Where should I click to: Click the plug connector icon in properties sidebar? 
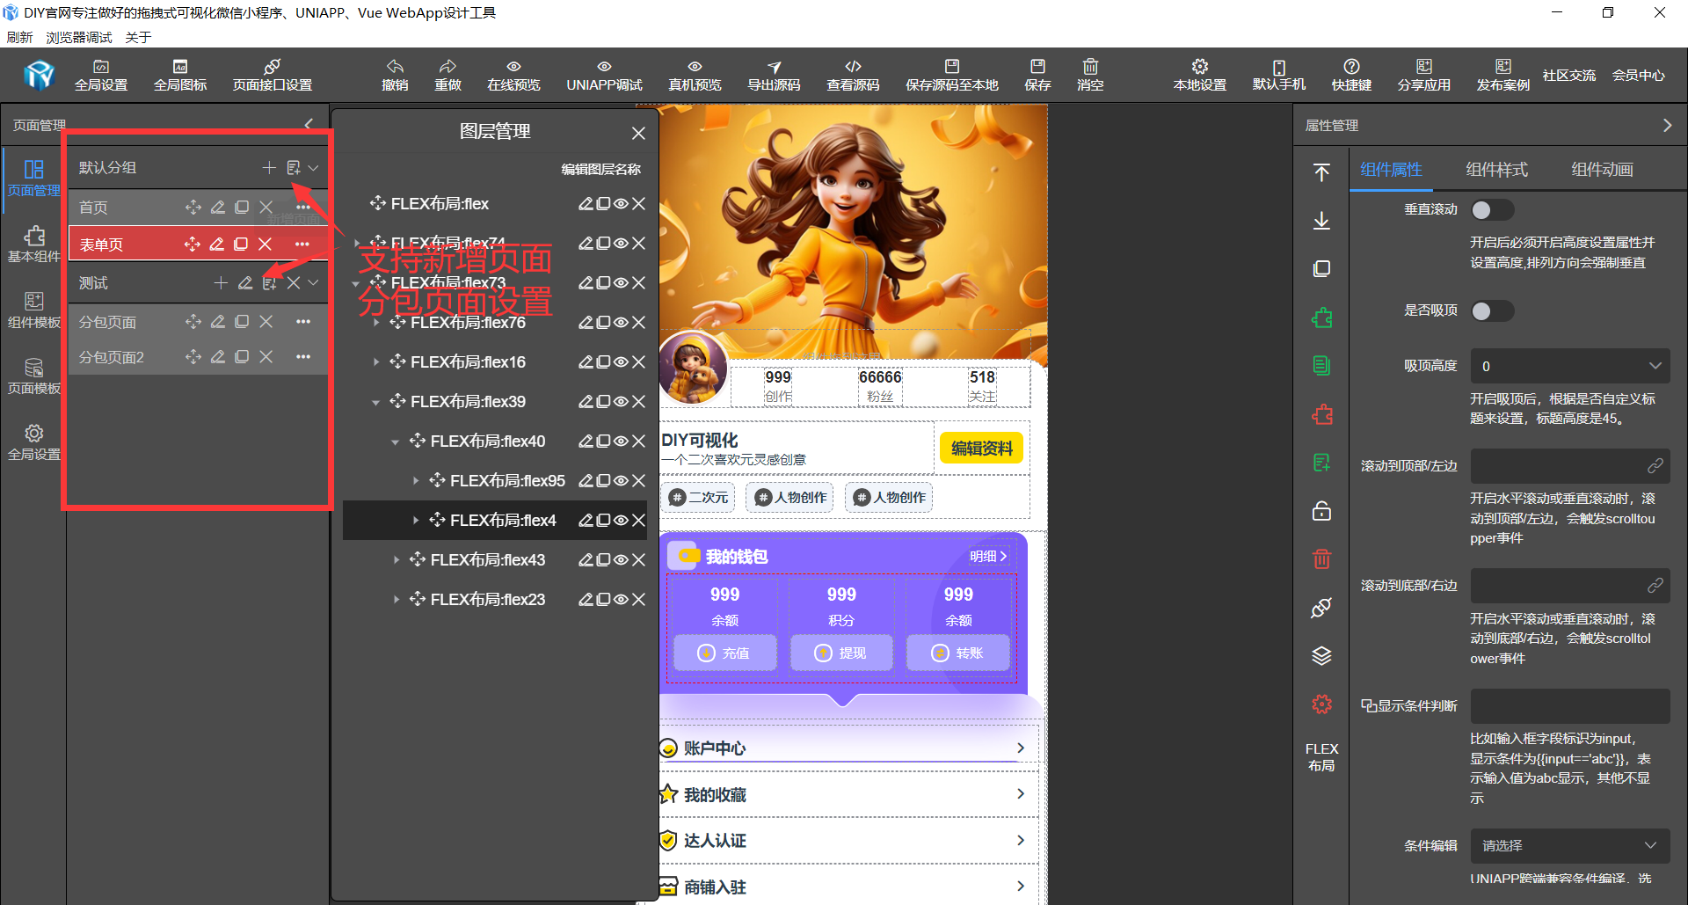pyautogui.click(x=1321, y=607)
